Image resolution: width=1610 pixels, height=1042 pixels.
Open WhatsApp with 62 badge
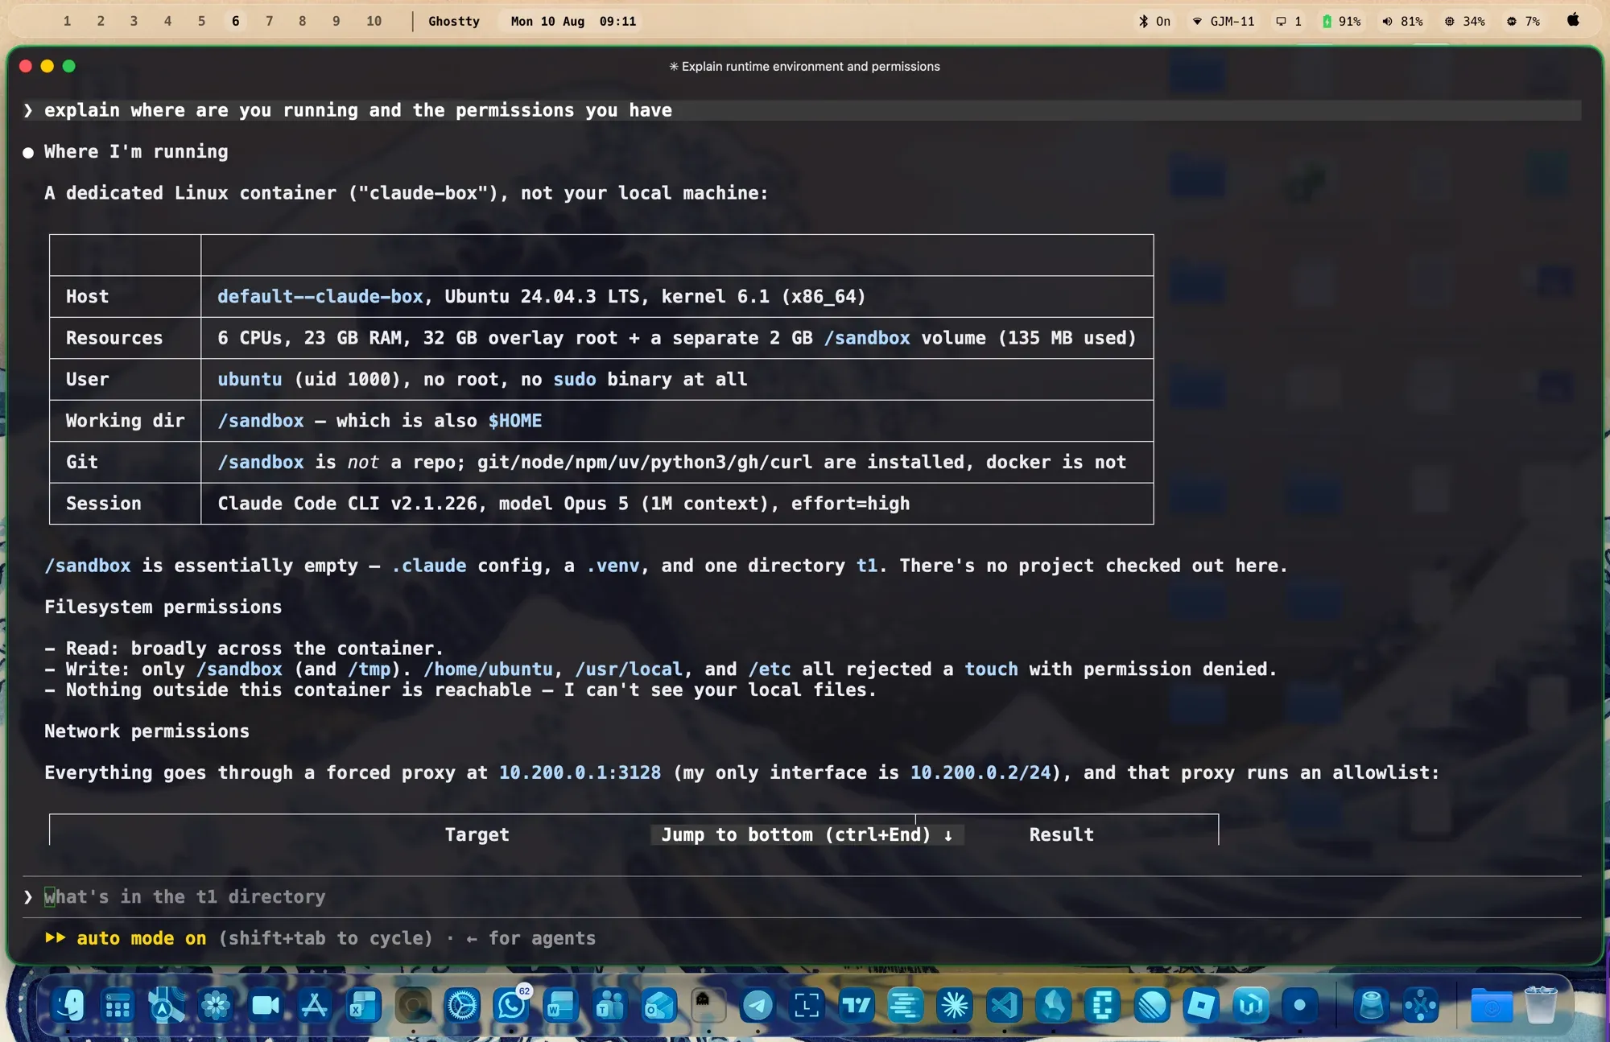tap(511, 1005)
